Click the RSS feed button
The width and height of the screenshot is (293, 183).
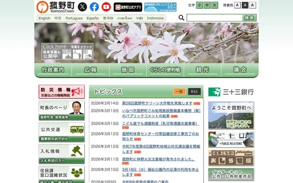[195, 91]
